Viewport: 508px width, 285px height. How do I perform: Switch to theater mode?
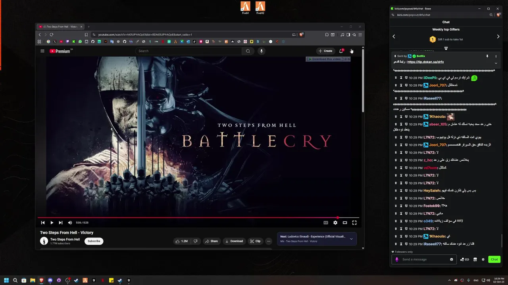(x=345, y=223)
